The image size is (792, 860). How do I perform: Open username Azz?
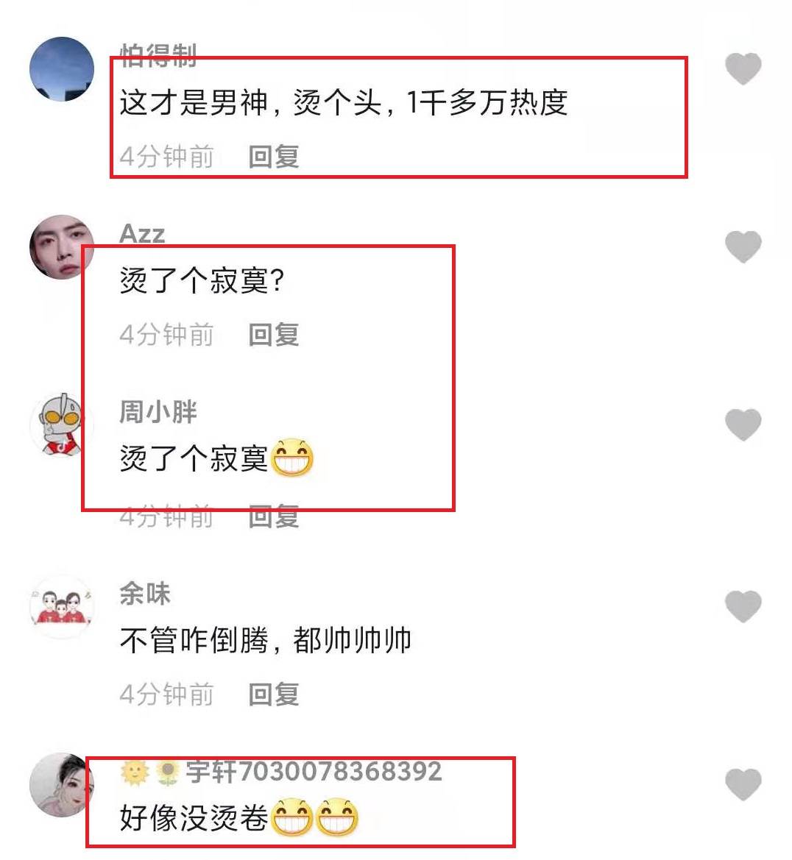point(142,234)
